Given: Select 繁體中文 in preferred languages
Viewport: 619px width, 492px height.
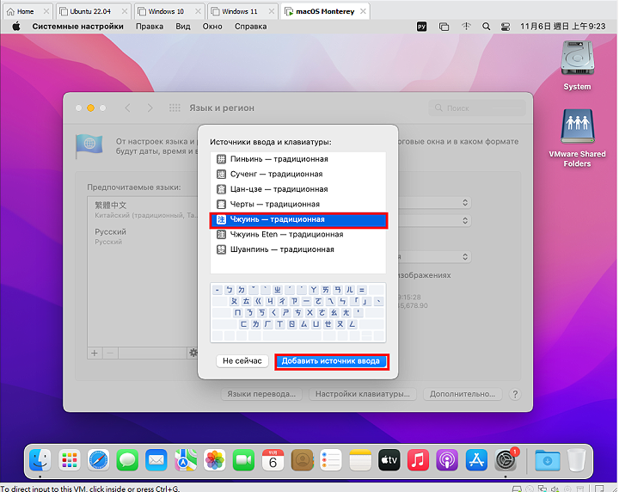Looking at the screenshot, I should (143, 210).
